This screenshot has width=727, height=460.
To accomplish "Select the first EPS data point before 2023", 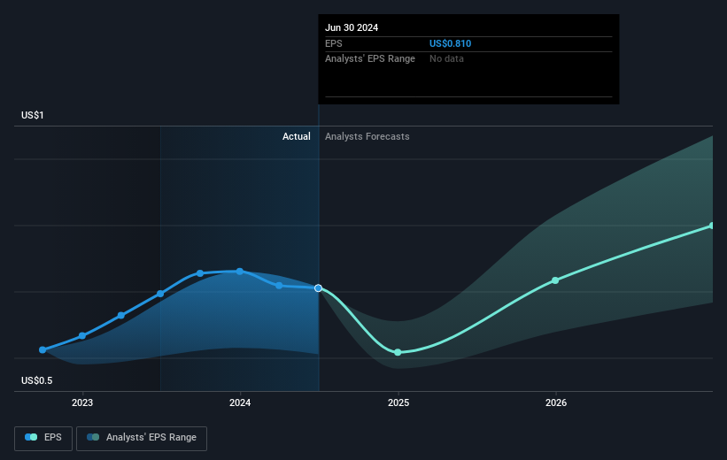I will (x=43, y=349).
